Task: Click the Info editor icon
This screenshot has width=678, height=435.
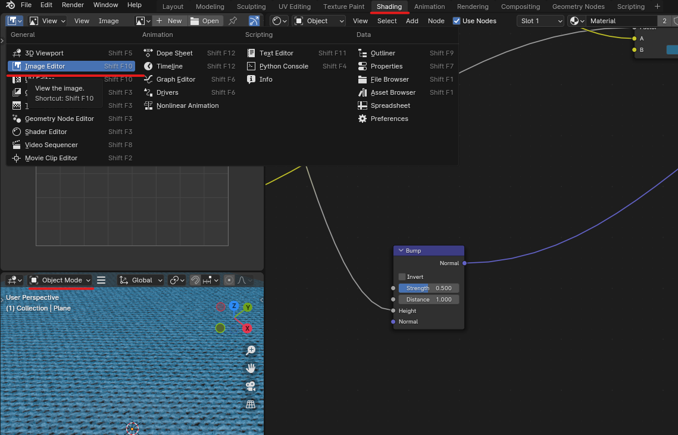Action: click(x=251, y=79)
